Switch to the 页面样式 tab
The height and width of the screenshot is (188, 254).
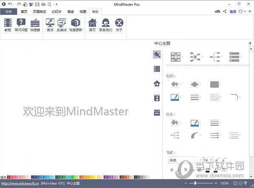[40, 11]
